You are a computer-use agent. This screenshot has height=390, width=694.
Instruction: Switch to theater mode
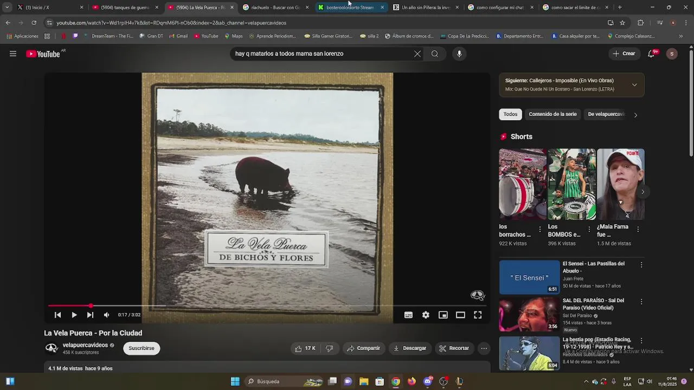coord(460,315)
